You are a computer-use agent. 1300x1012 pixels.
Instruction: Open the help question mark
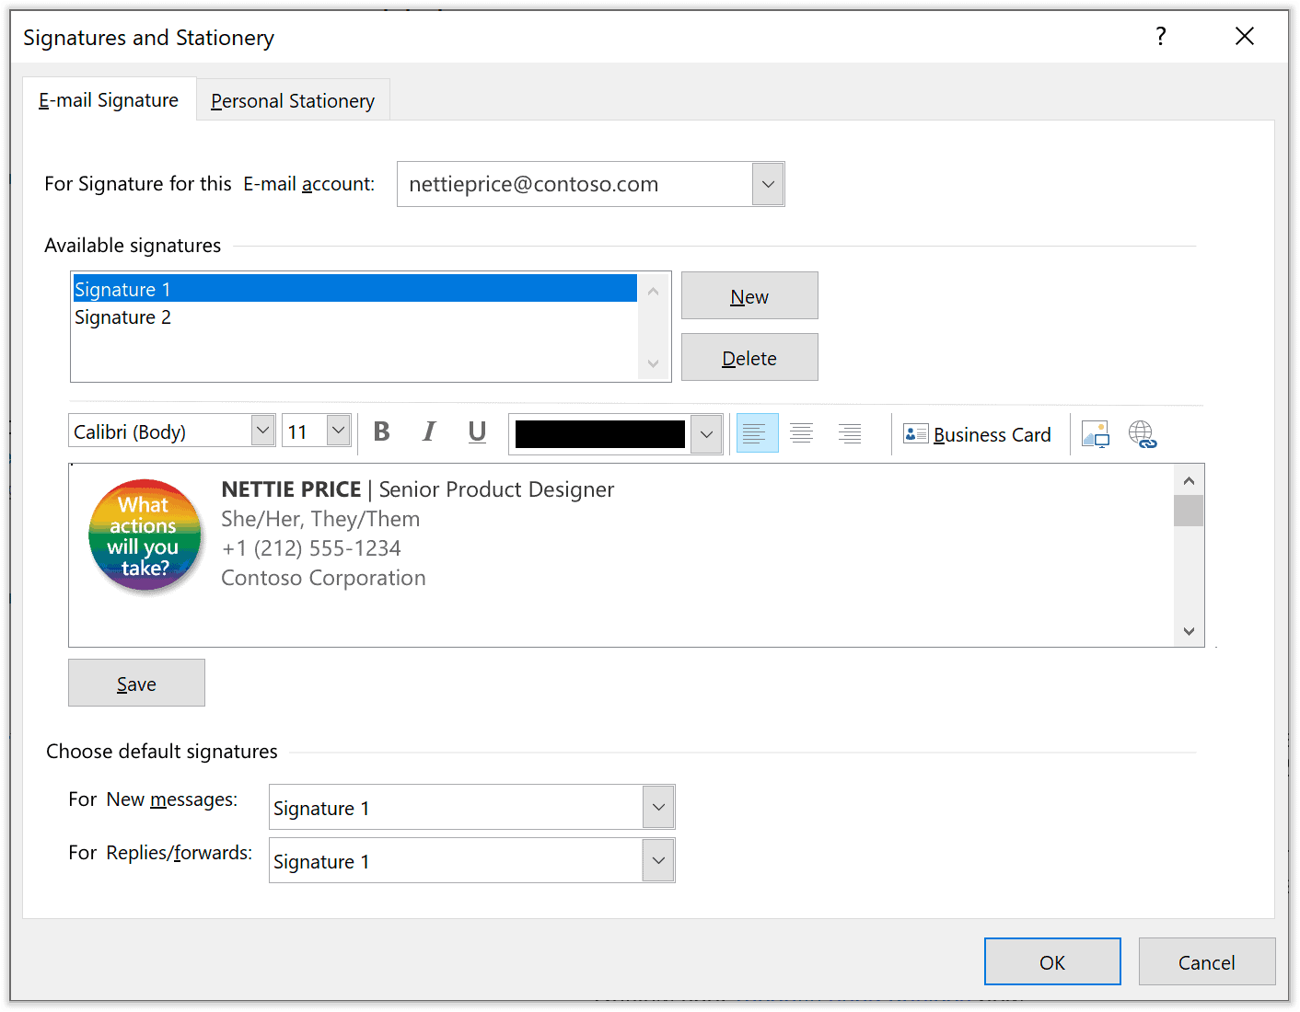point(1161,36)
